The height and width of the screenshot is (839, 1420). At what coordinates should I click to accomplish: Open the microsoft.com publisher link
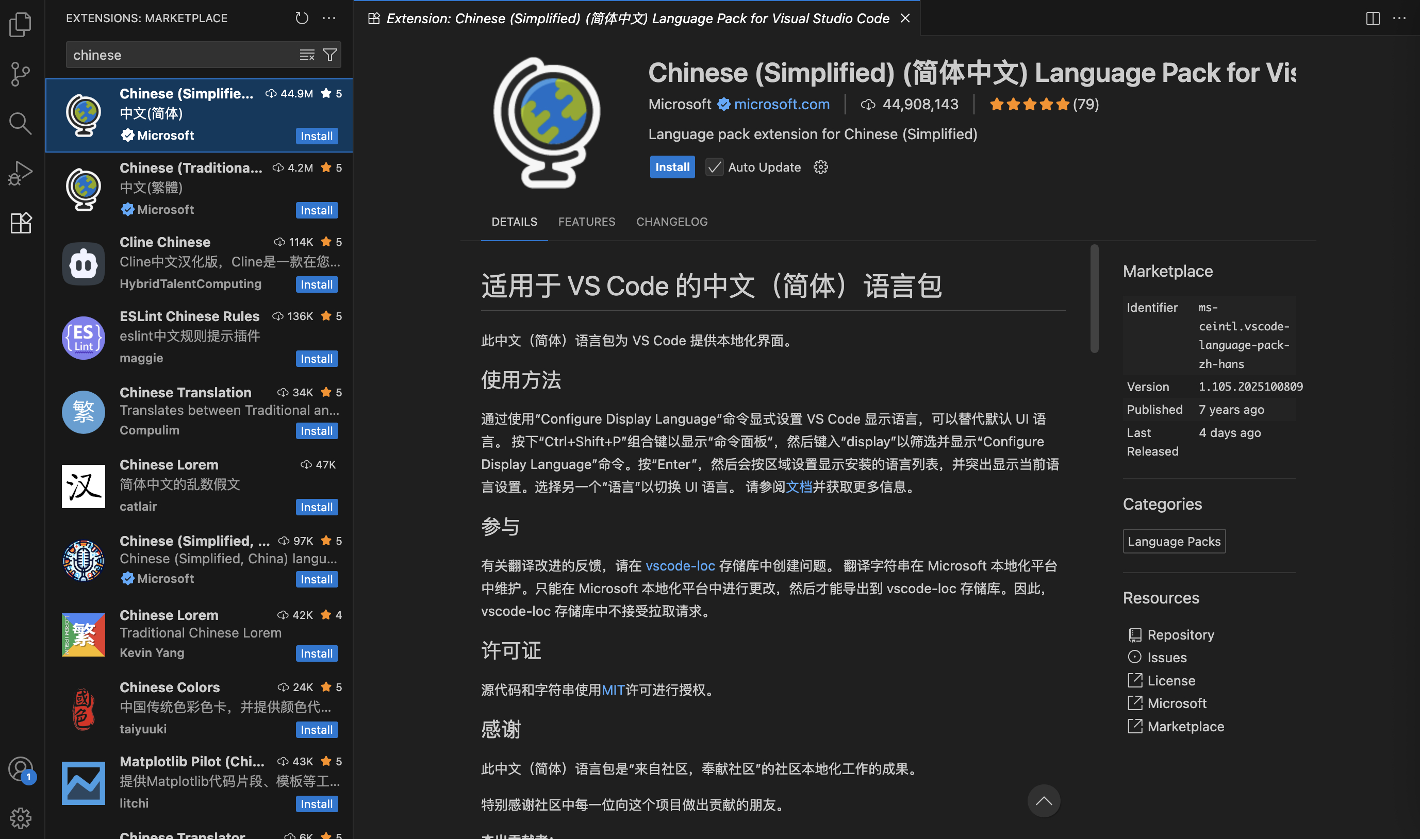pyautogui.click(x=781, y=104)
